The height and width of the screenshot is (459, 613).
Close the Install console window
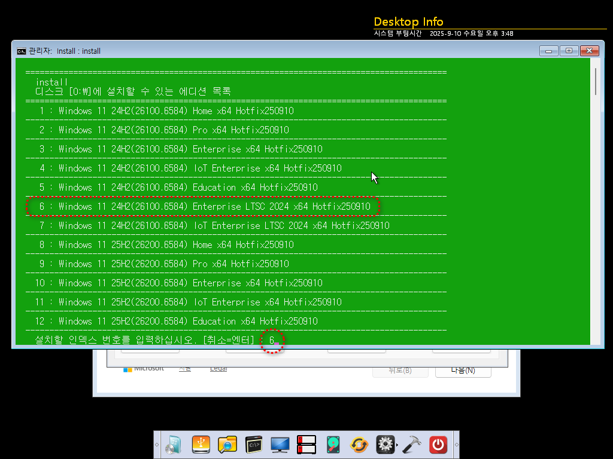point(589,51)
